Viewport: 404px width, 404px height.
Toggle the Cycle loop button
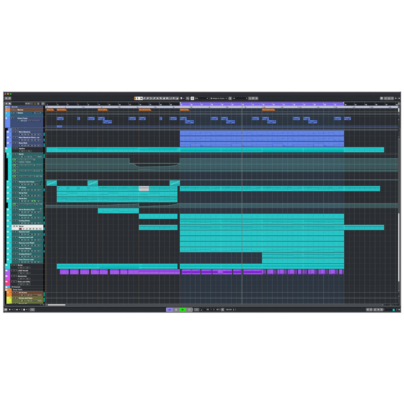[x=169, y=310]
